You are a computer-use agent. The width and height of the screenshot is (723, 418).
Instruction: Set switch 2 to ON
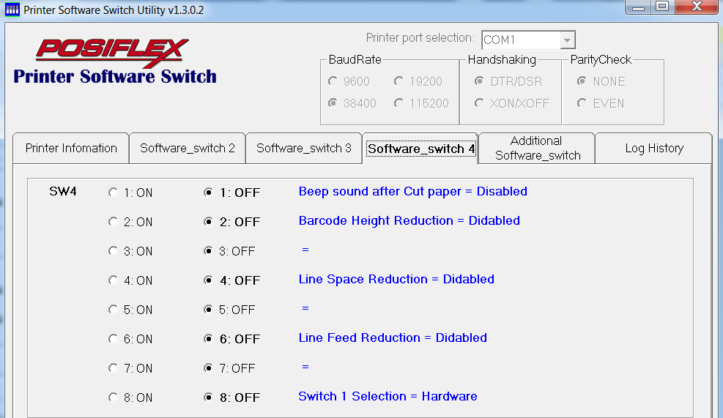coord(113,222)
